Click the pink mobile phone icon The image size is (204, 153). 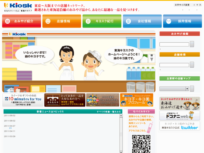click(150, 128)
